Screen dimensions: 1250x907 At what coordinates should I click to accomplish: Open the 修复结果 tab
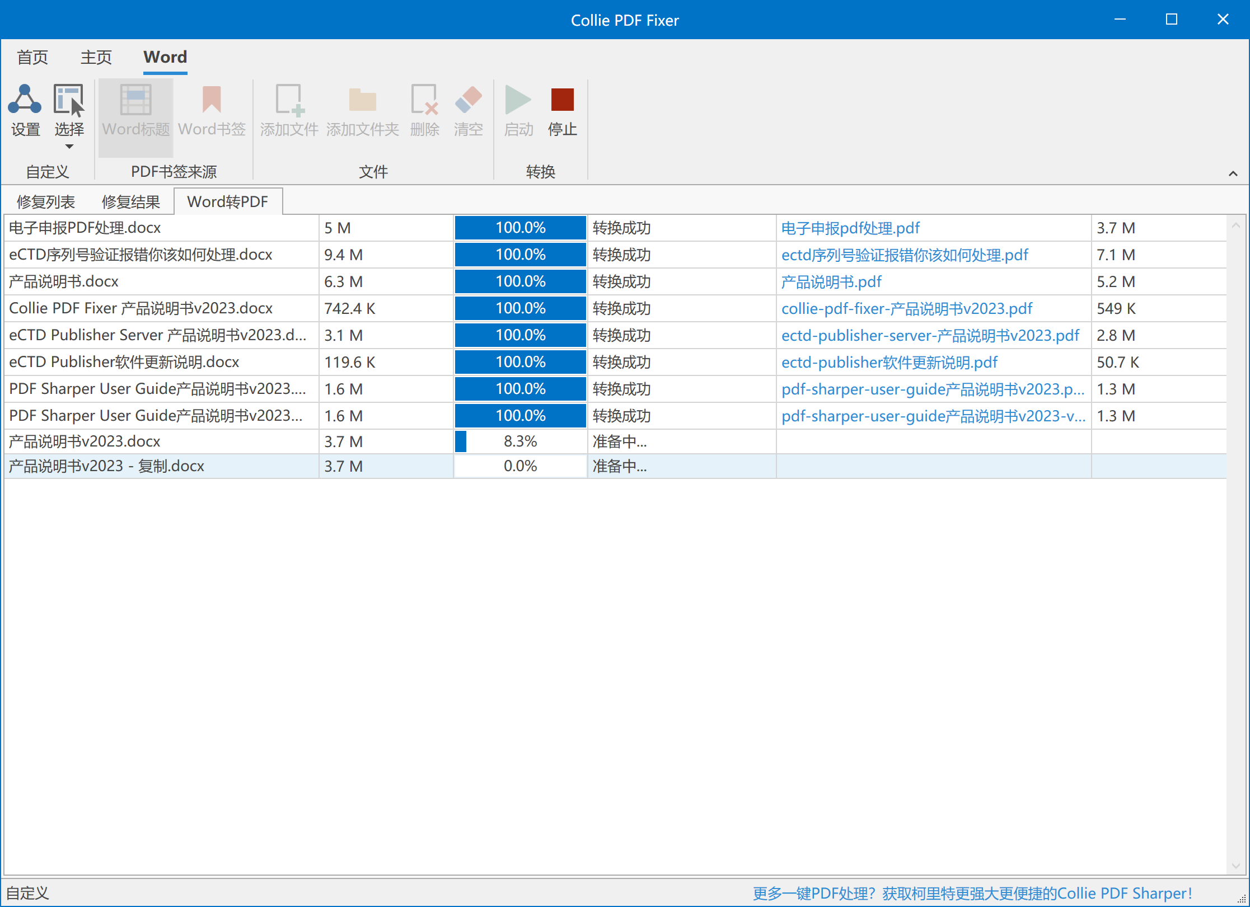pos(131,201)
